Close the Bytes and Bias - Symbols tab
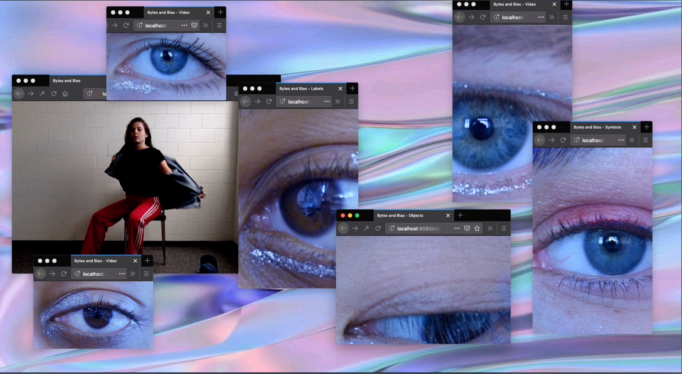The image size is (682, 374). [635, 127]
